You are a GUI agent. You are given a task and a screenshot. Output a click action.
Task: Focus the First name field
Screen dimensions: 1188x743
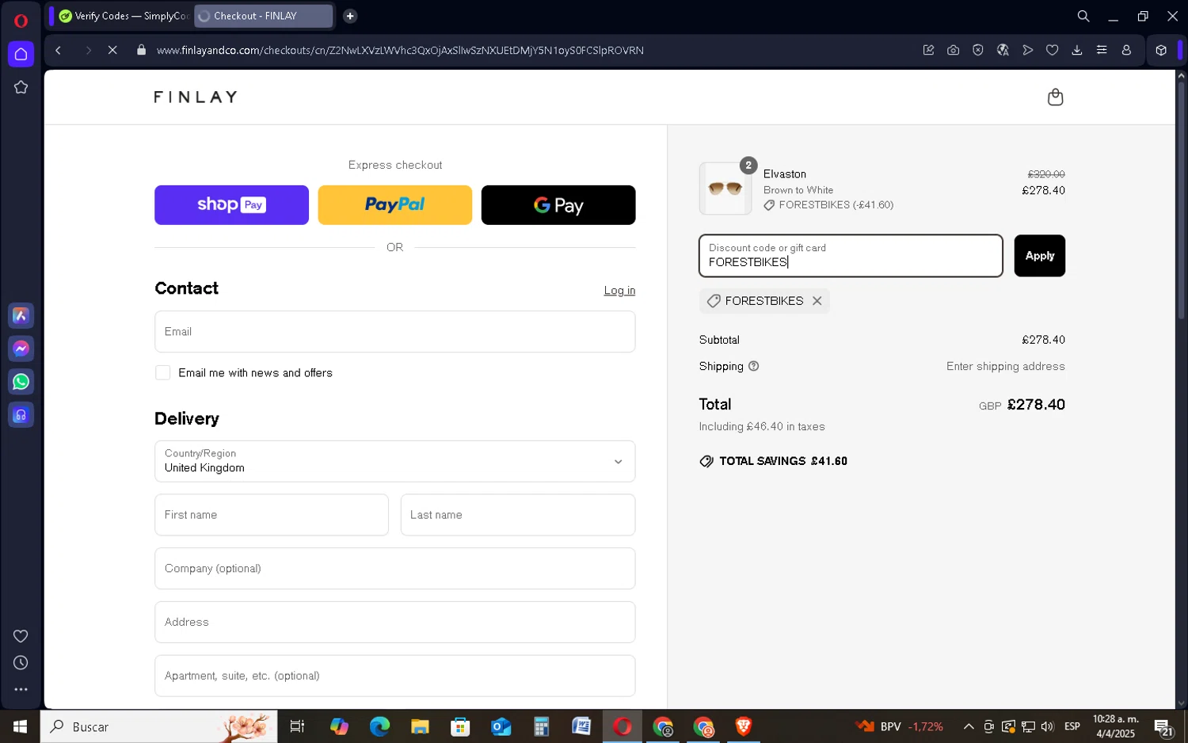272,515
